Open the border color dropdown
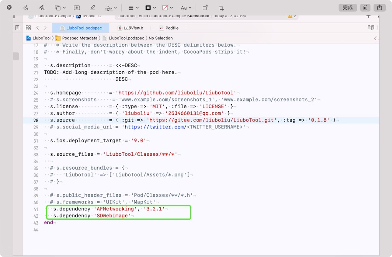 151,8
